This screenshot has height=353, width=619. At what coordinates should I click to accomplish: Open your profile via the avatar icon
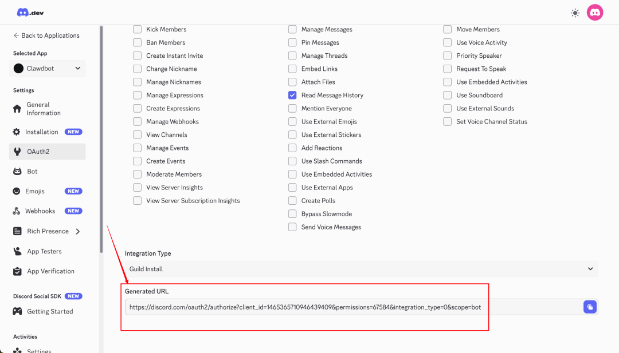pos(595,12)
